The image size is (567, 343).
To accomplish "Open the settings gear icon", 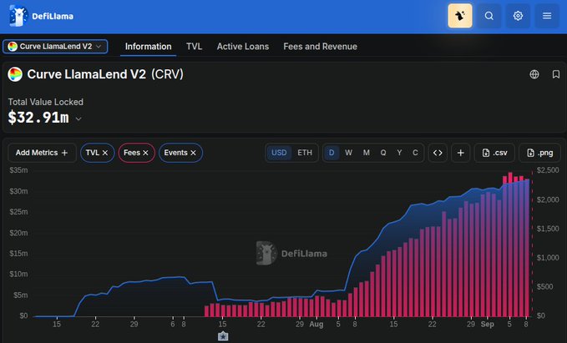I will point(518,16).
